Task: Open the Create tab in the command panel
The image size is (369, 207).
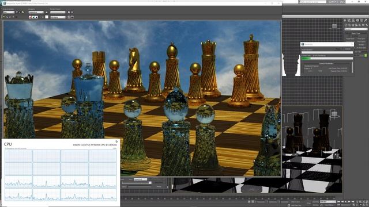Action: pyautogui.click(x=345, y=20)
